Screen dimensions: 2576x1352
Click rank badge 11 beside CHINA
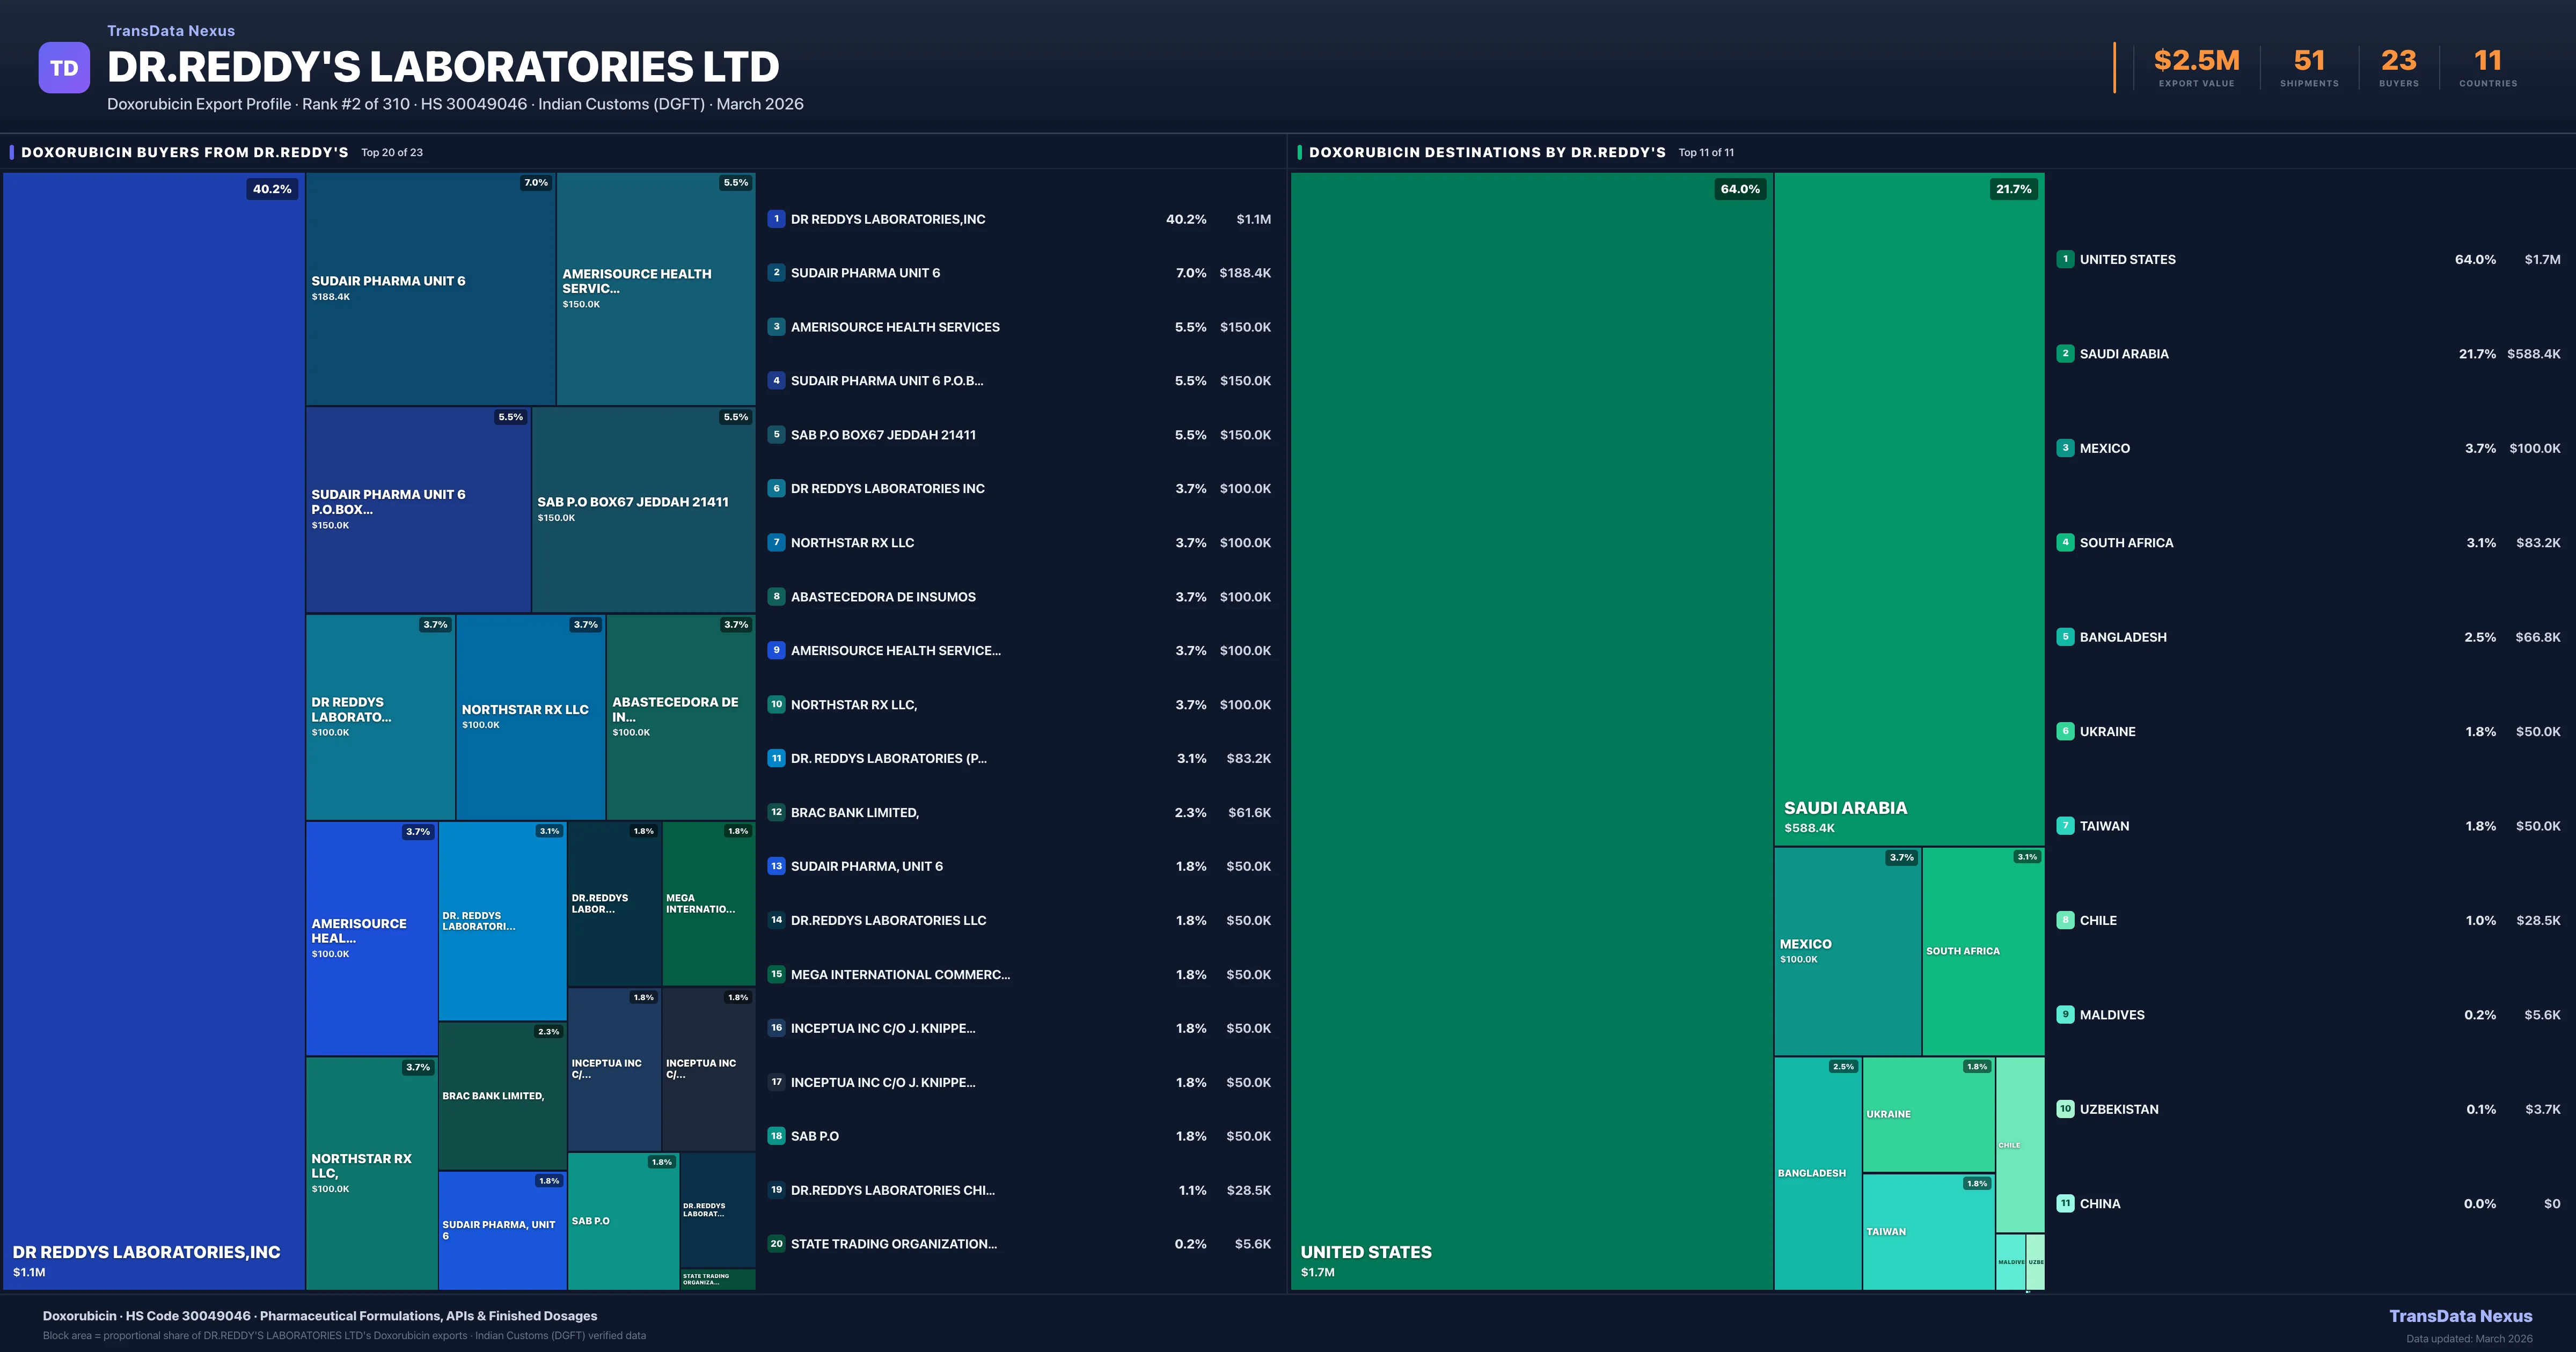click(2065, 1203)
